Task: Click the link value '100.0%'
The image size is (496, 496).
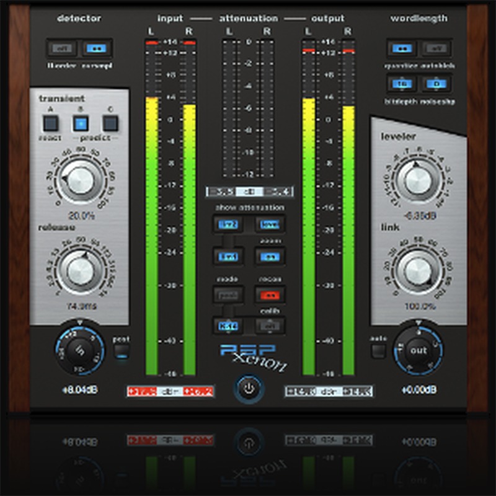Action: click(x=420, y=306)
